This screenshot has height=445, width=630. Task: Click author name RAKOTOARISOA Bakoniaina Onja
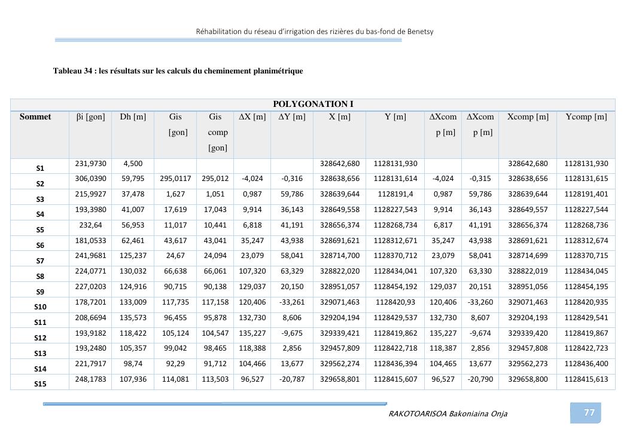[448, 413]
